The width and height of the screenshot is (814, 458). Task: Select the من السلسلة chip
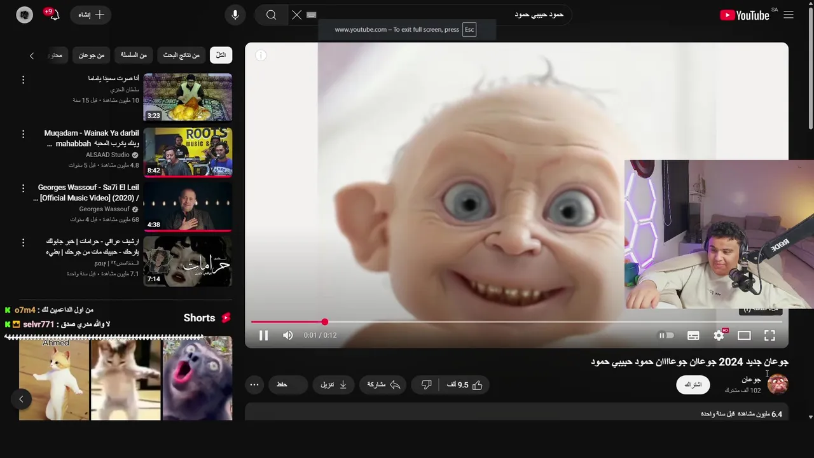point(134,55)
